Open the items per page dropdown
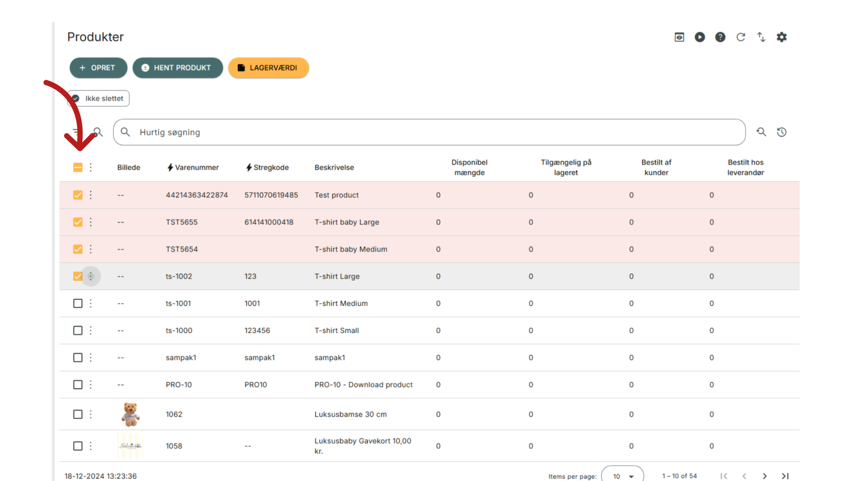This screenshot has width=856, height=481. pos(622,476)
